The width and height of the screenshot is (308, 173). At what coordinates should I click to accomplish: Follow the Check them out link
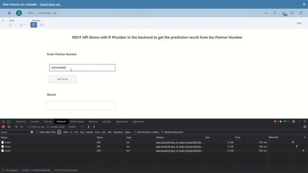pyautogui.click(x=50, y=4)
